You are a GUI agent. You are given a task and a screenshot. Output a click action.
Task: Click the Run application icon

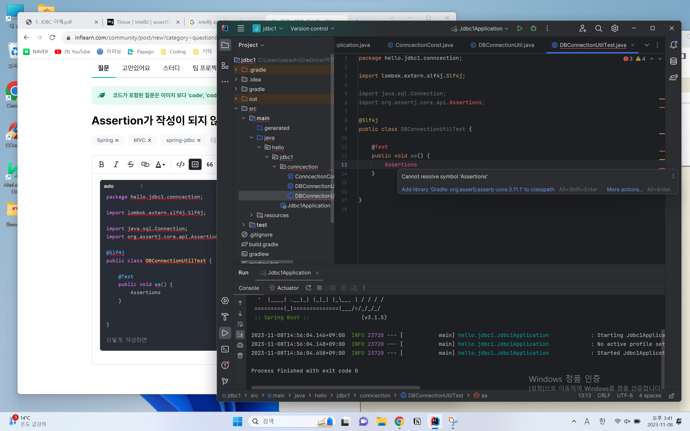(520, 28)
